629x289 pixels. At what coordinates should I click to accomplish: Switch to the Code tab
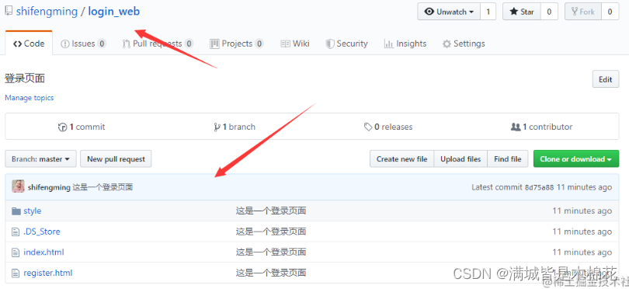point(29,44)
